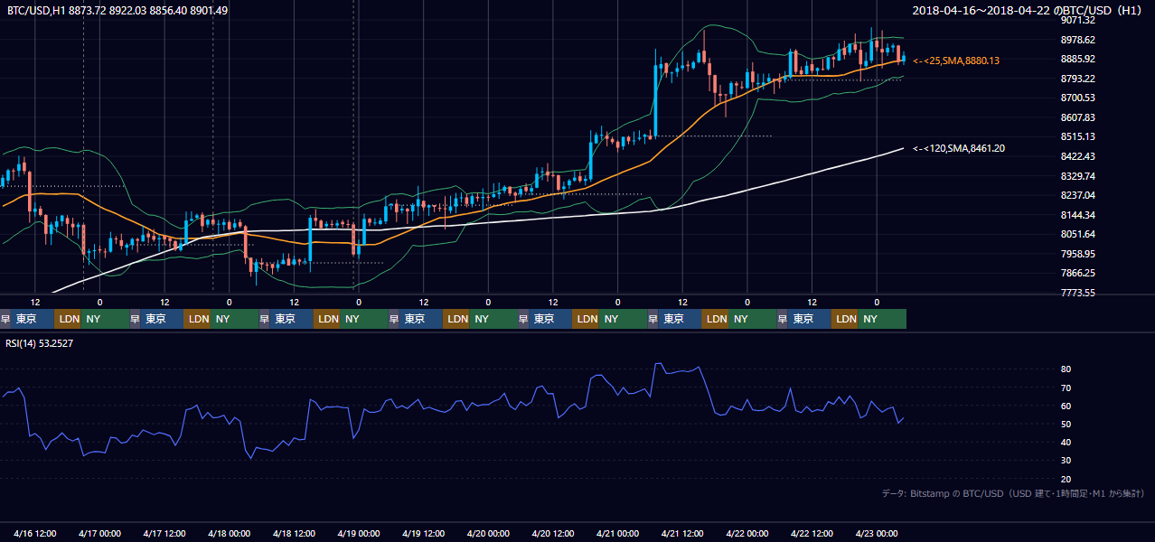Select the 4/21 12:00 time axis label

coord(682,533)
